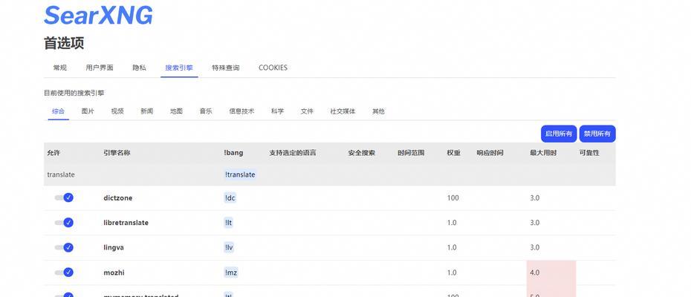Toggle the dictzone engine switch
The image size is (691, 297).
pos(64,198)
